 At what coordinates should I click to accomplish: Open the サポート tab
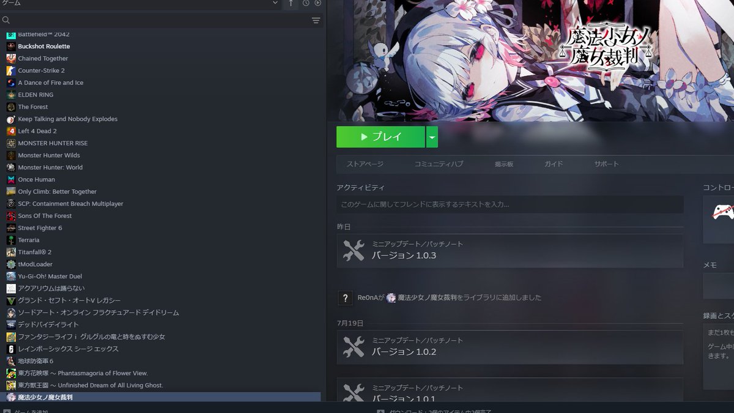tap(607, 164)
